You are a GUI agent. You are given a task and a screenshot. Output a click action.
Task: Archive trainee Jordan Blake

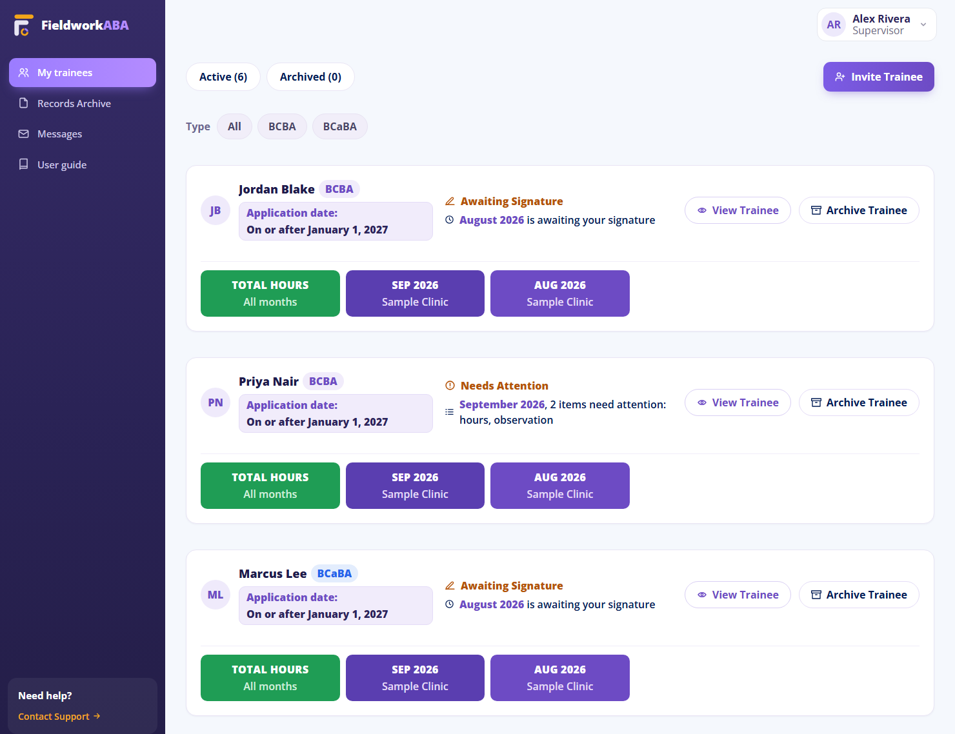click(859, 210)
